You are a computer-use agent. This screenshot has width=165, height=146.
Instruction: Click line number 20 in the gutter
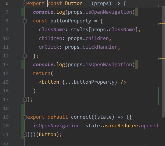6,126
